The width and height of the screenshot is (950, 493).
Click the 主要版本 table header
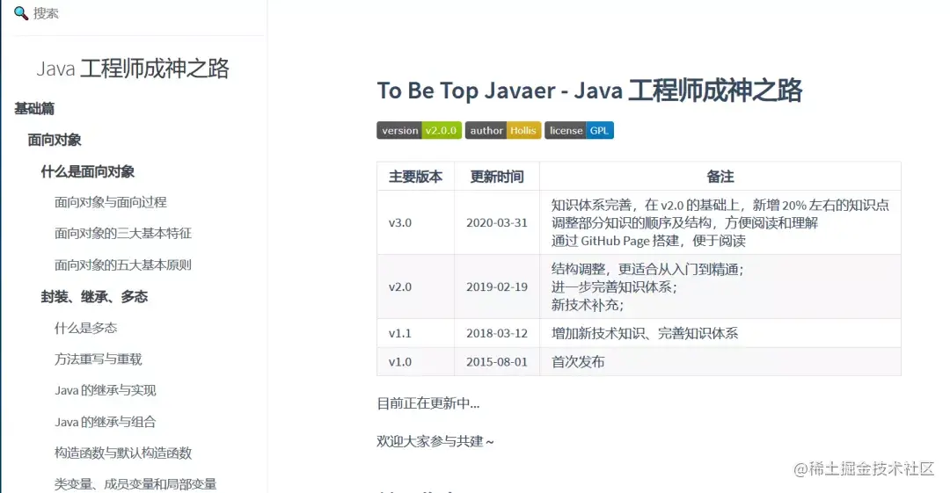click(415, 177)
